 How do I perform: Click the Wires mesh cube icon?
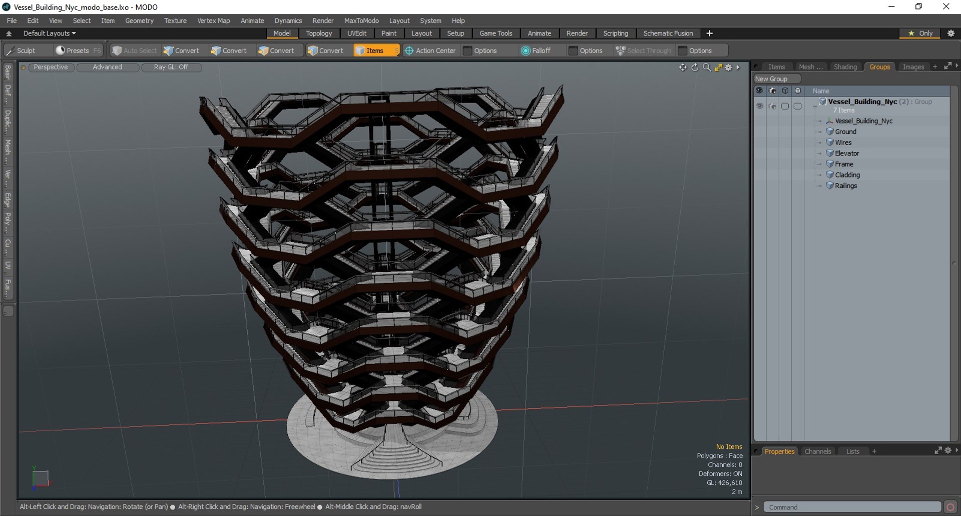coord(830,142)
